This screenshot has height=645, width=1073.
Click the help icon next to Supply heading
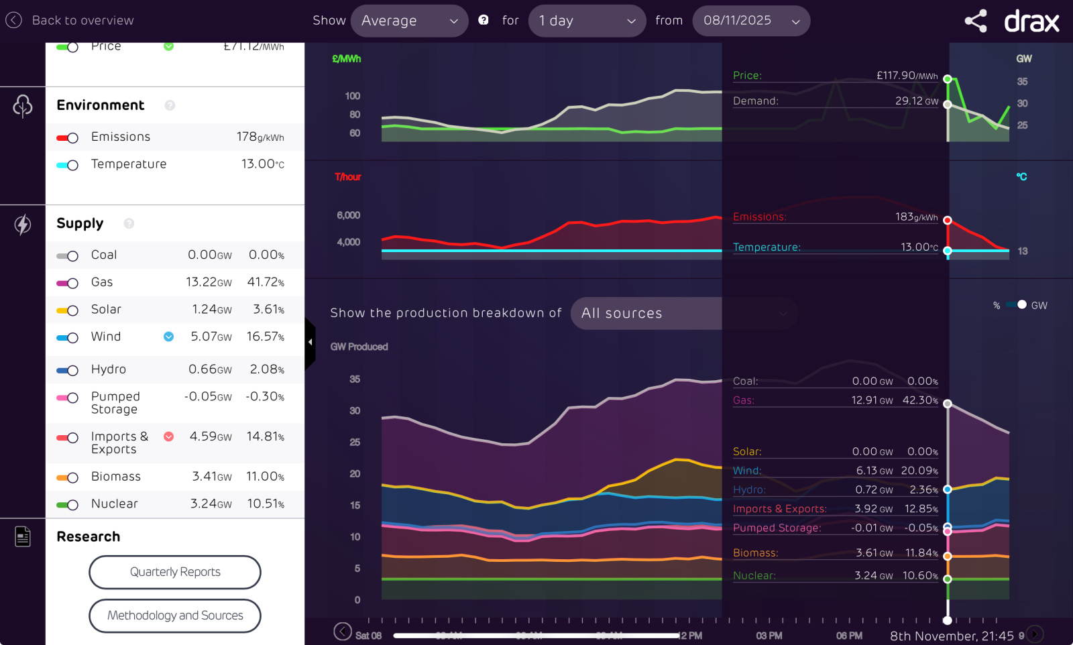point(129,223)
